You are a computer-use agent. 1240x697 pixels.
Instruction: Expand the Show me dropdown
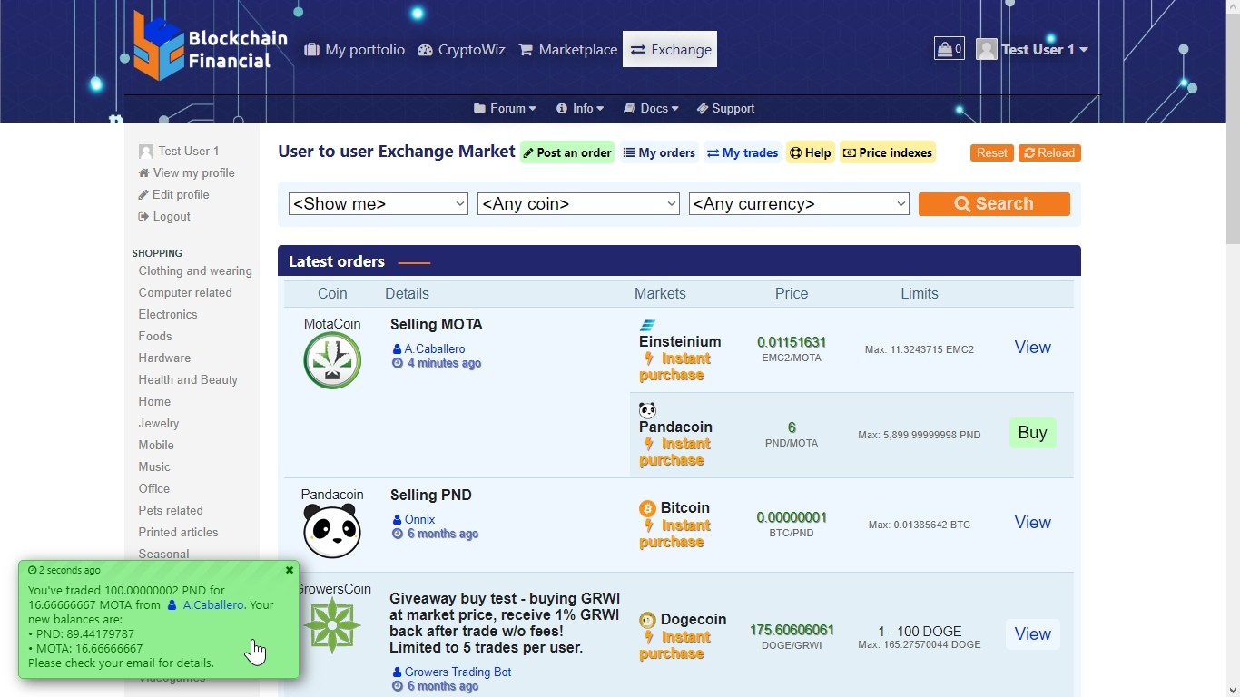click(378, 204)
